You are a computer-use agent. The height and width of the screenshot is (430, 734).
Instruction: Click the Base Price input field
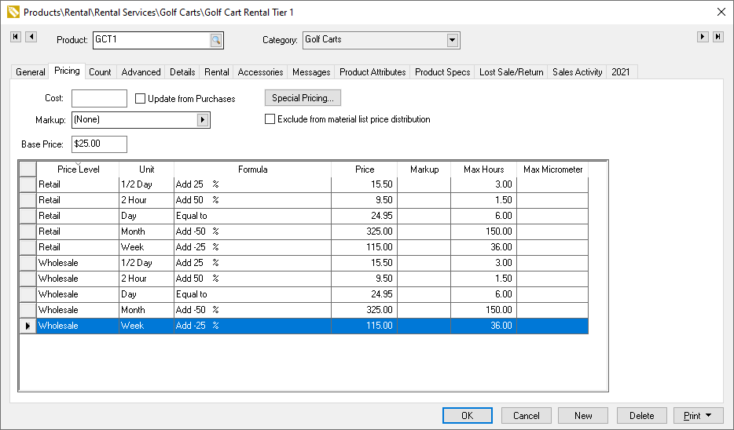tap(99, 144)
